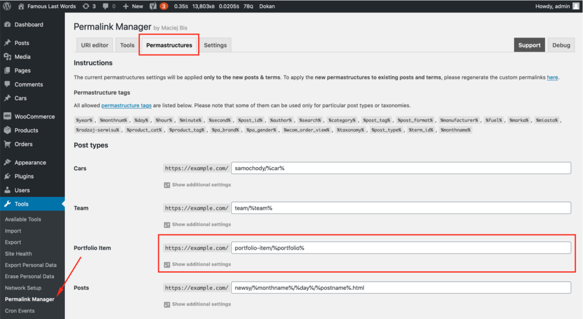Click the Orders cart icon
The image size is (583, 319).
click(x=7, y=144)
